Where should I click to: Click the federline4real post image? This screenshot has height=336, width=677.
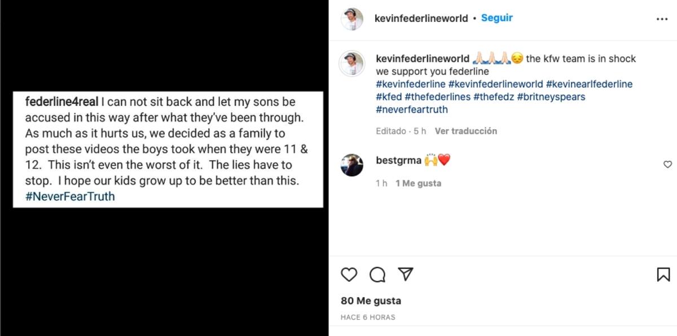[x=168, y=149]
